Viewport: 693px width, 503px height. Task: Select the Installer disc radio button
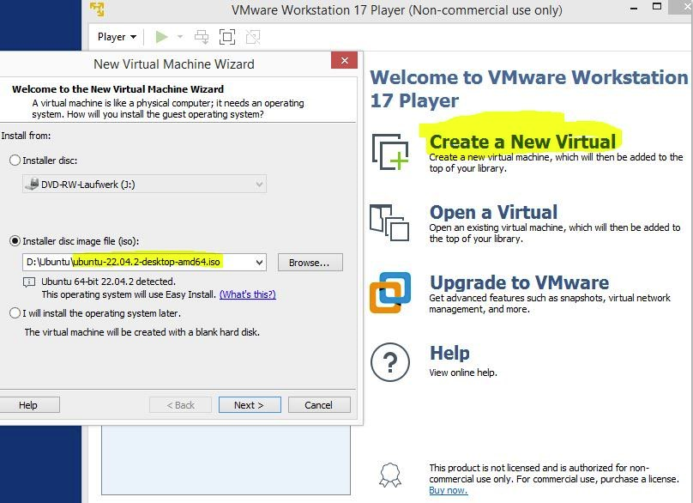15,161
